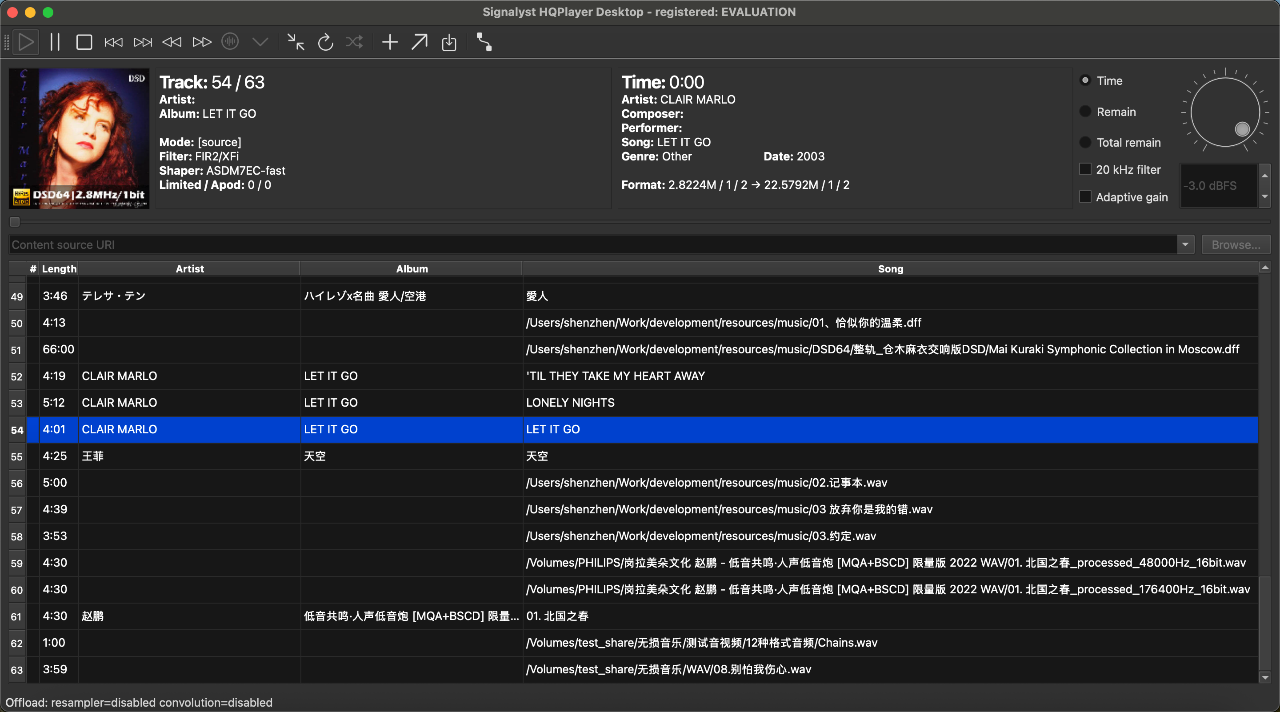This screenshot has height=712, width=1280.
Task: Click the circular waveform icon in toolbar
Action: (x=230, y=42)
